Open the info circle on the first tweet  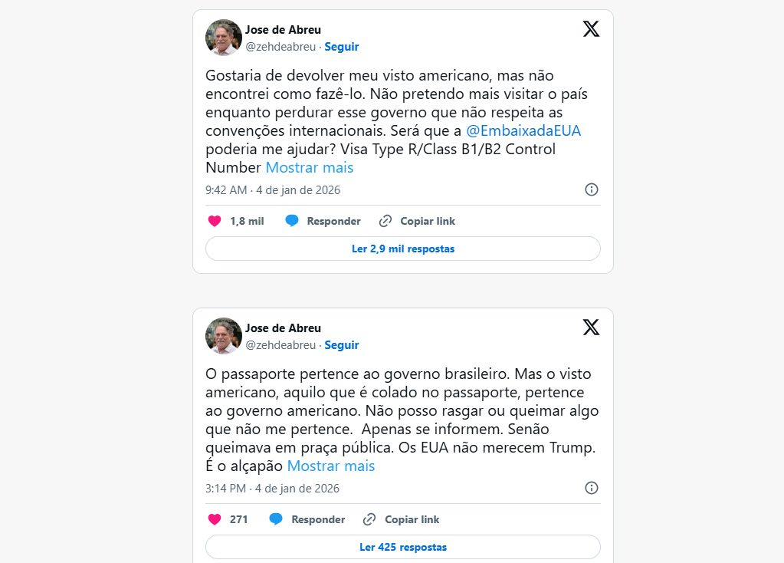click(591, 189)
